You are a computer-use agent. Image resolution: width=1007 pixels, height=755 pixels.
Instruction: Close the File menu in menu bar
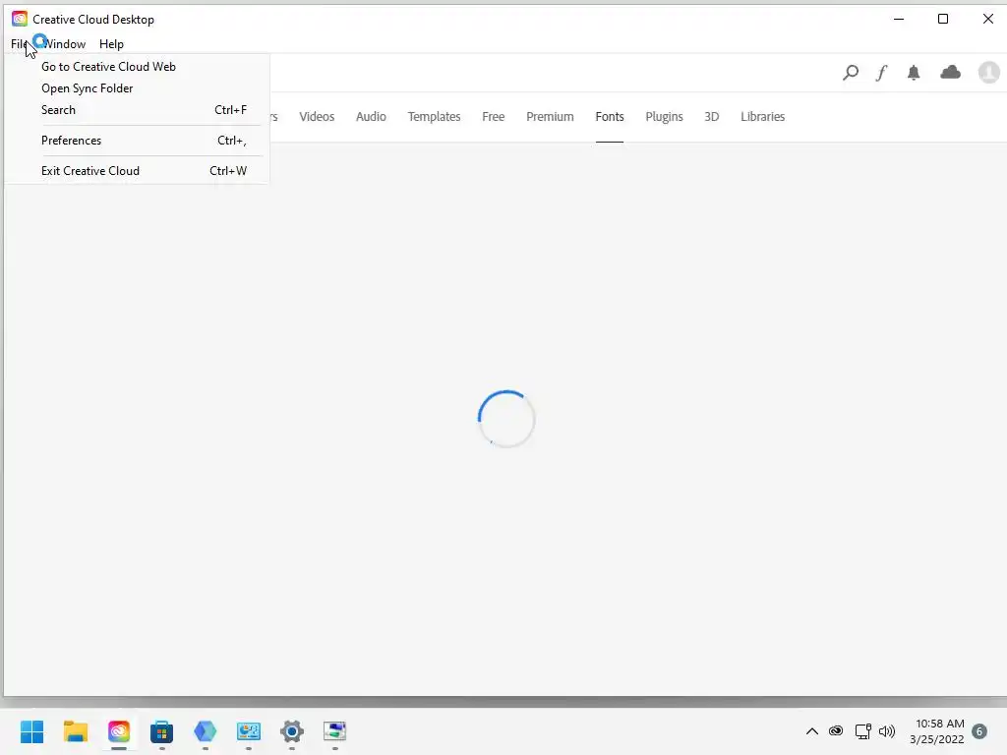point(20,43)
